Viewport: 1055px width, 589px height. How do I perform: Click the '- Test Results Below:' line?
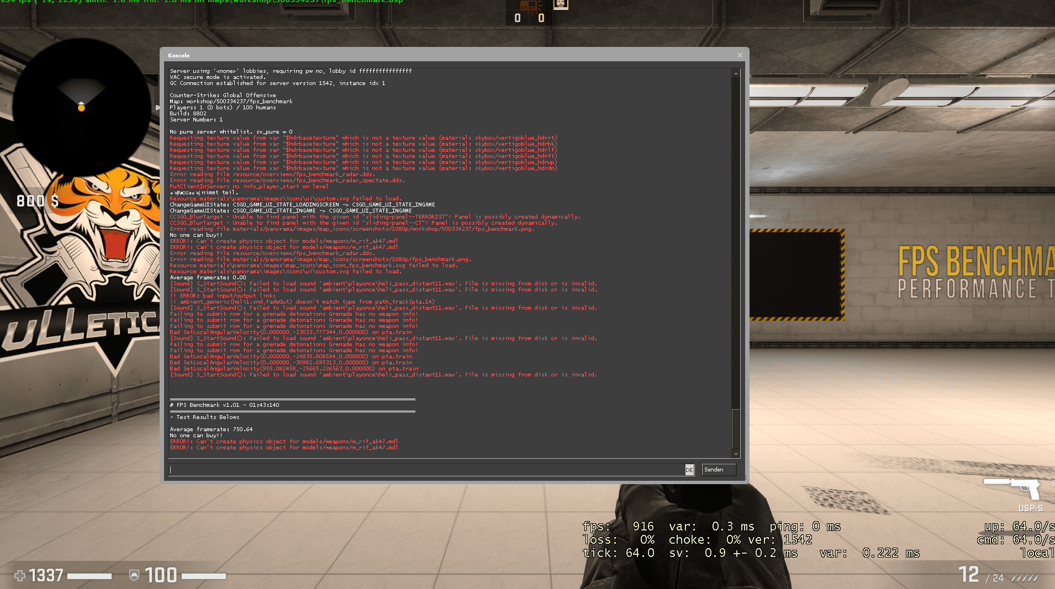(204, 417)
